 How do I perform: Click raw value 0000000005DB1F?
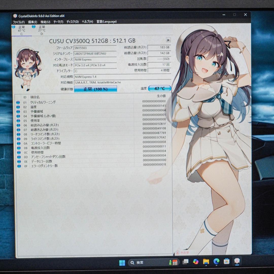[x=154, y=124]
